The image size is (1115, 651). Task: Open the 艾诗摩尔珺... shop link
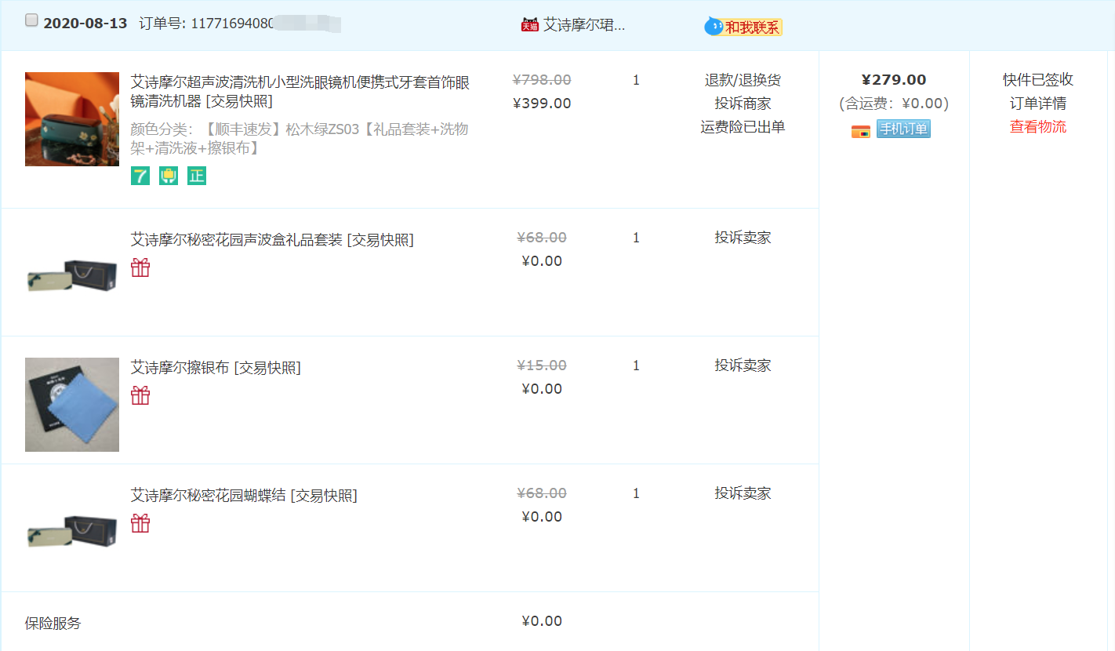coord(584,25)
